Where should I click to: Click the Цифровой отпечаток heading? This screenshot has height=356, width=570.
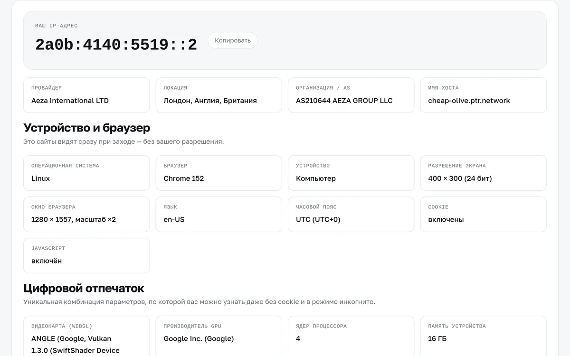(84, 288)
